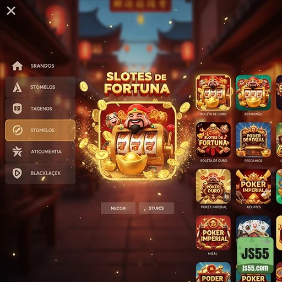Viewport: 282px width, 282px height.
Task: Click the highlighted STOMELOS checkmark icon
Action: [x=18, y=130]
